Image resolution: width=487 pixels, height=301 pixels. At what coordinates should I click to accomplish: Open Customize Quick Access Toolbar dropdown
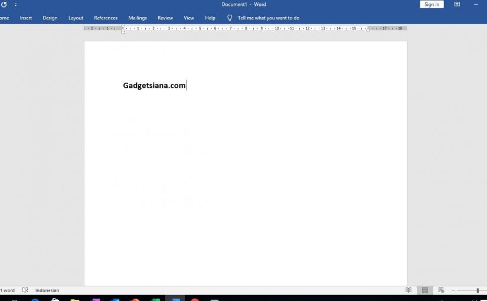pyautogui.click(x=15, y=5)
